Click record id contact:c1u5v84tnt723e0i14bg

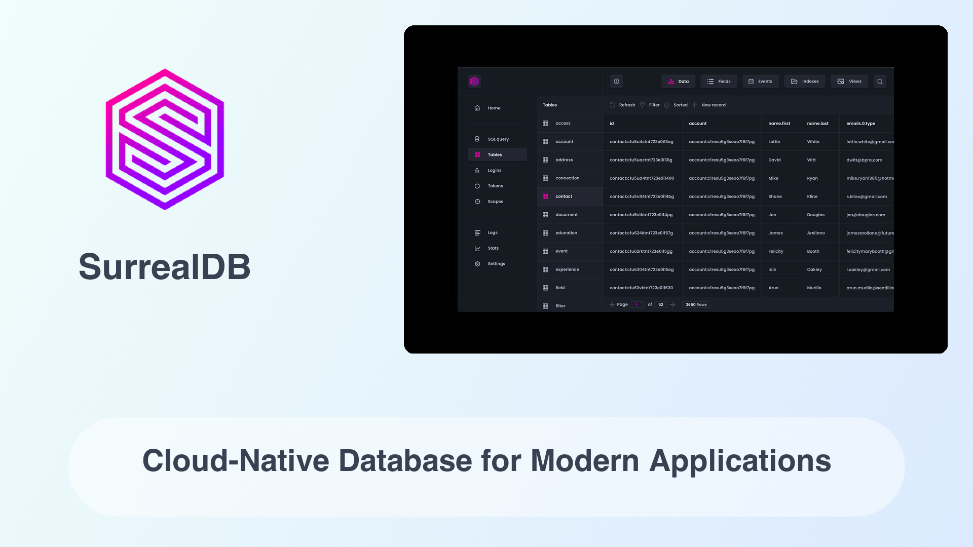642,197
